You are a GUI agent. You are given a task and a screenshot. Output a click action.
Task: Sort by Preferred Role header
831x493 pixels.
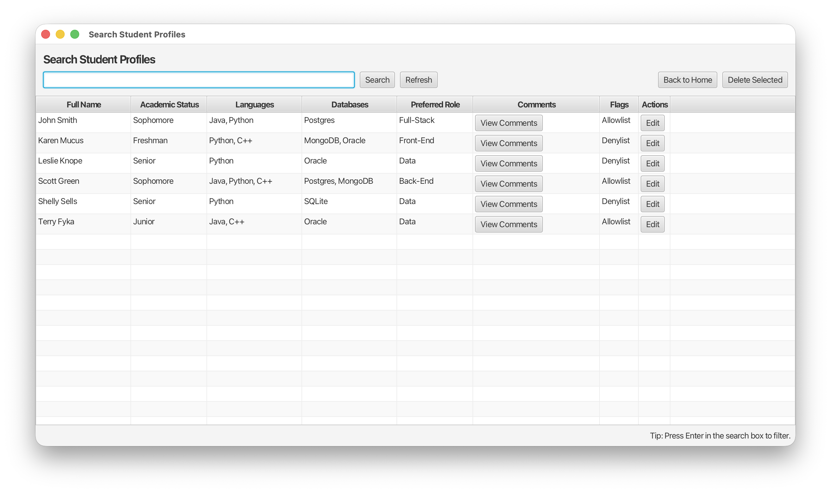coord(435,105)
